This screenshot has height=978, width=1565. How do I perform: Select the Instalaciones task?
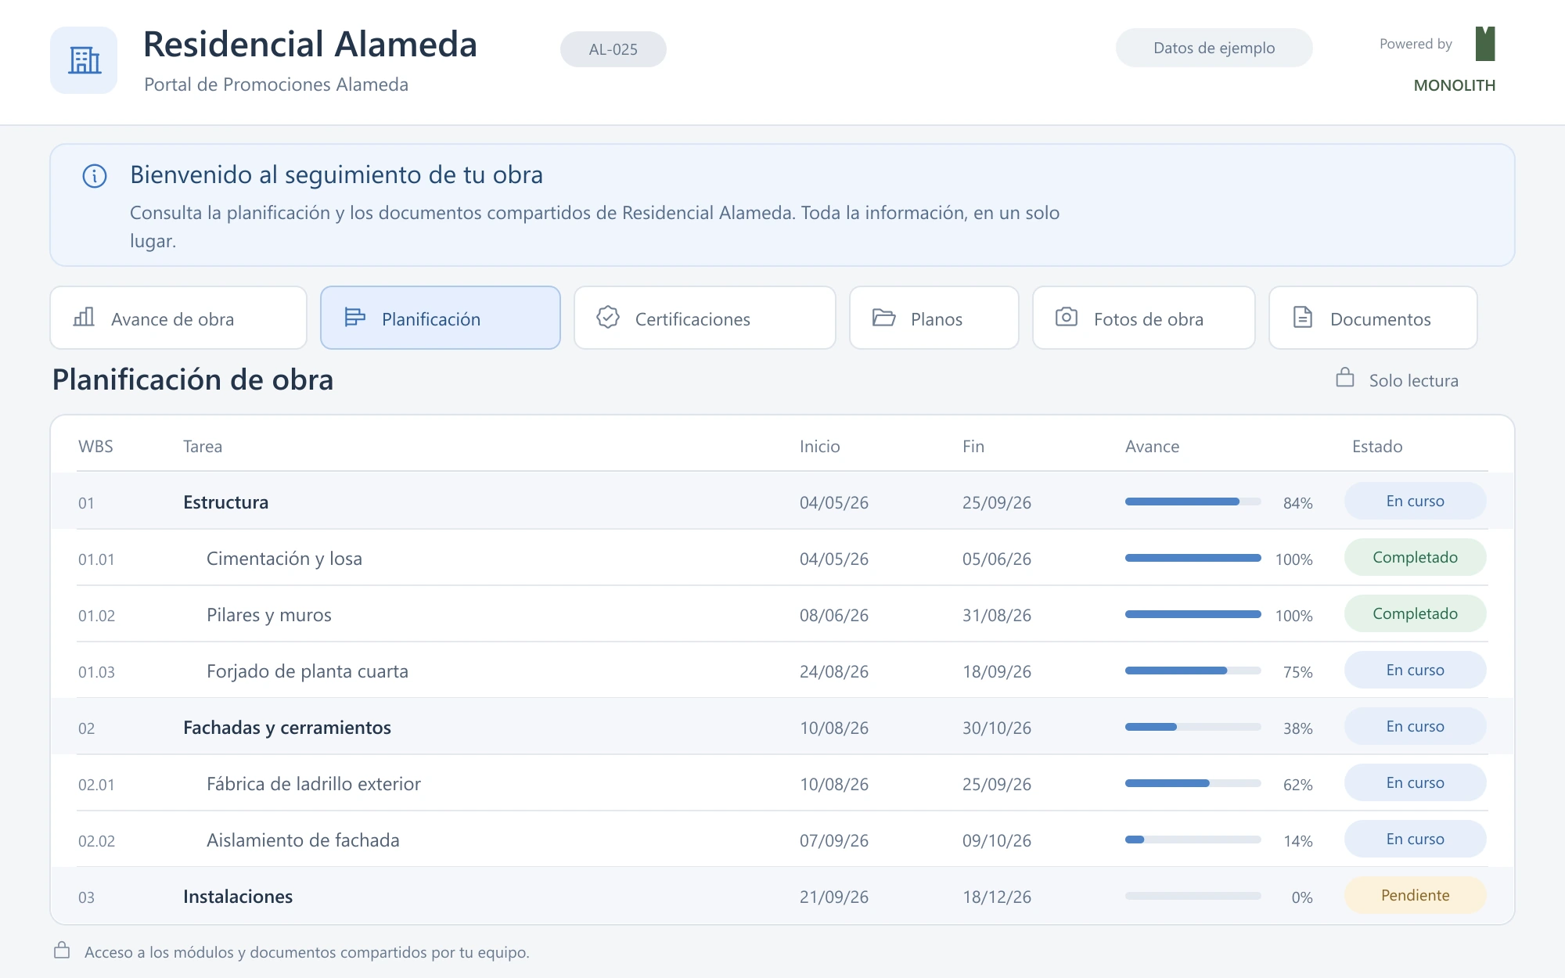click(238, 897)
